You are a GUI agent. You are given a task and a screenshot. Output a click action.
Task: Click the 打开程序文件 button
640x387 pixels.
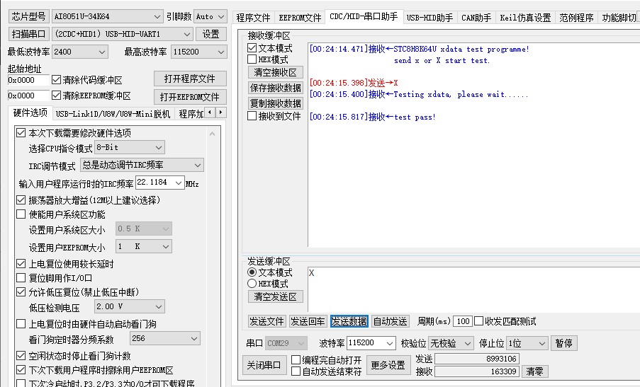click(190, 79)
